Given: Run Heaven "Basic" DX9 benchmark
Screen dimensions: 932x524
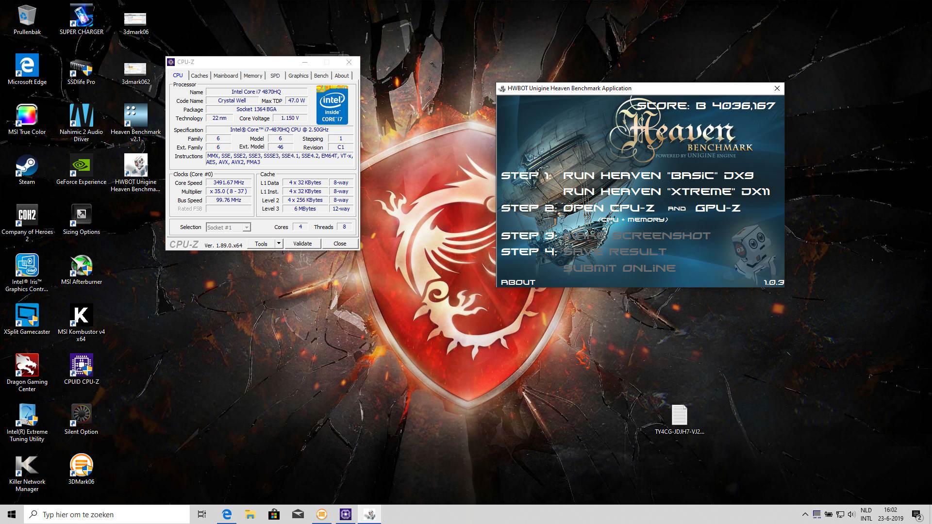Looking at the screenshot, I should 658,176.
